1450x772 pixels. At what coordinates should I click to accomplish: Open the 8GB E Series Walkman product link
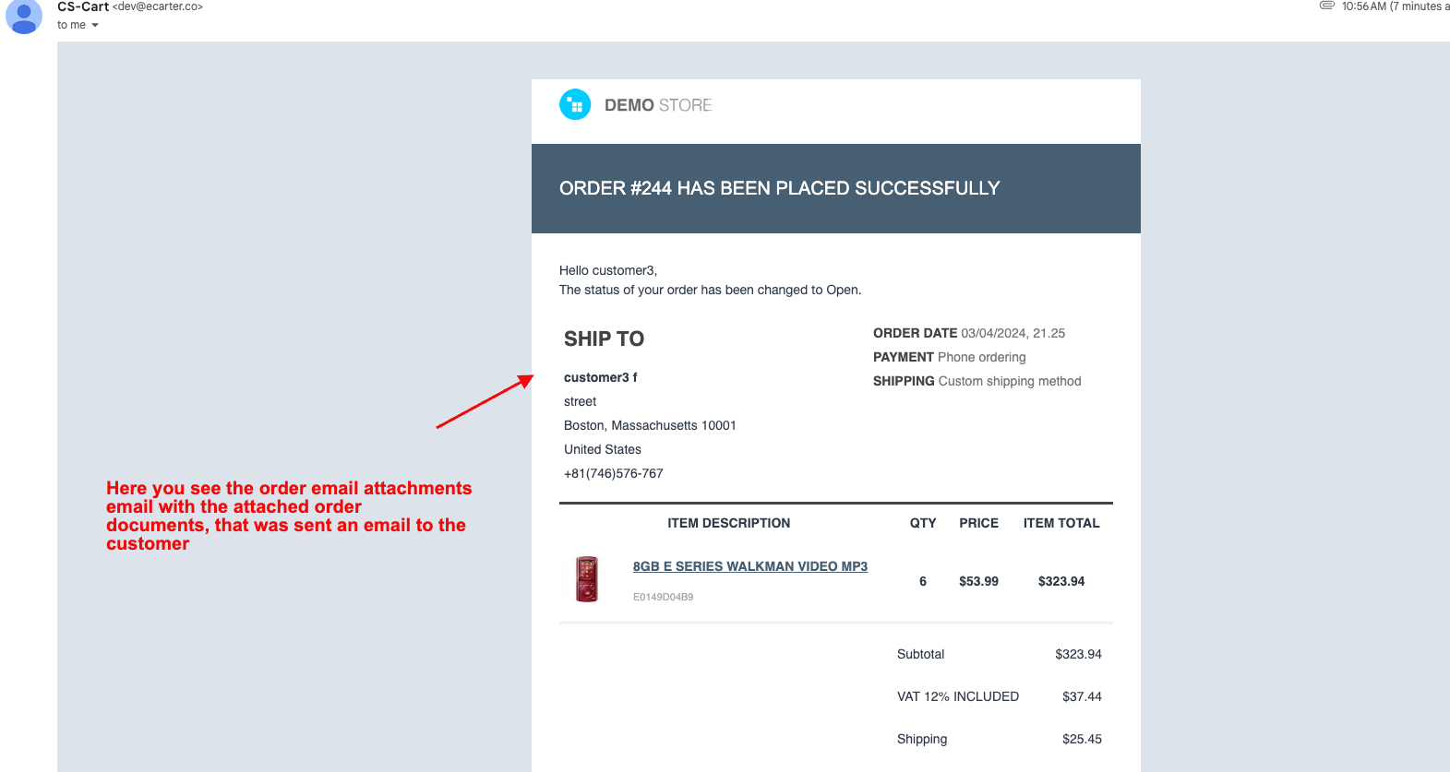tap(749, 566)
